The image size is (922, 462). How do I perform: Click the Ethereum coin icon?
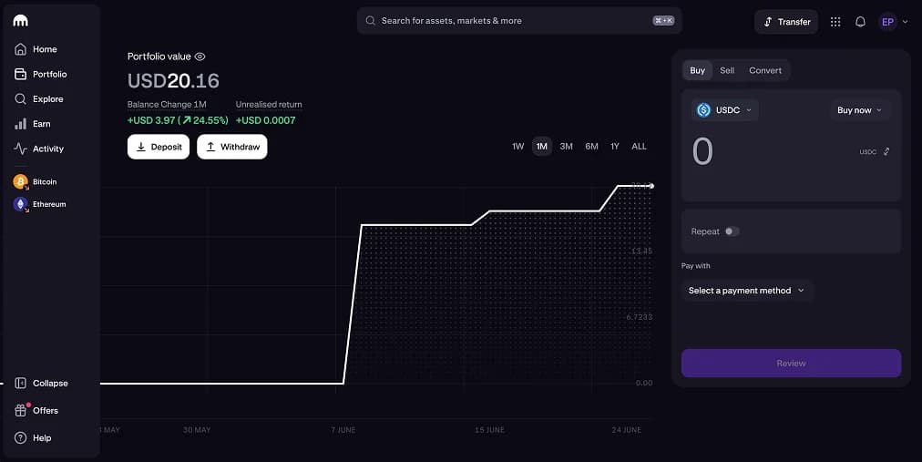point(21,204)
